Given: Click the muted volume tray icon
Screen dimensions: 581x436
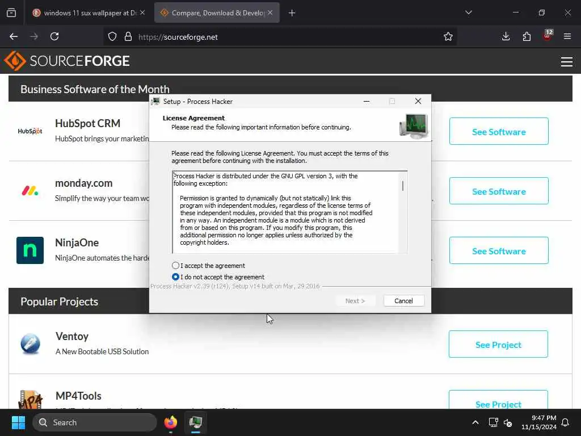Looking at the screenshot, I should [508, 422].
